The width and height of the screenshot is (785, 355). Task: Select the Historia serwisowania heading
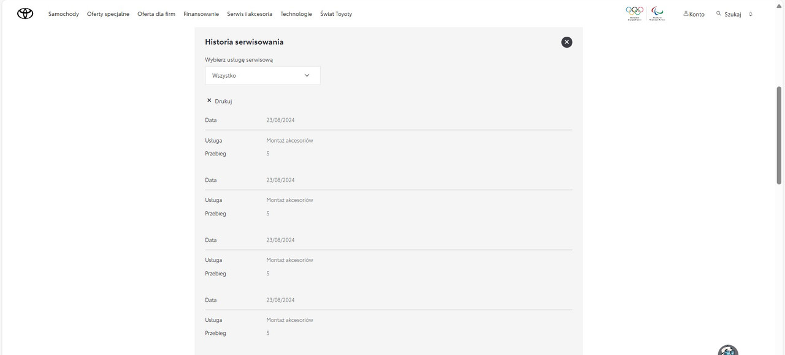[x=244, y=42]
